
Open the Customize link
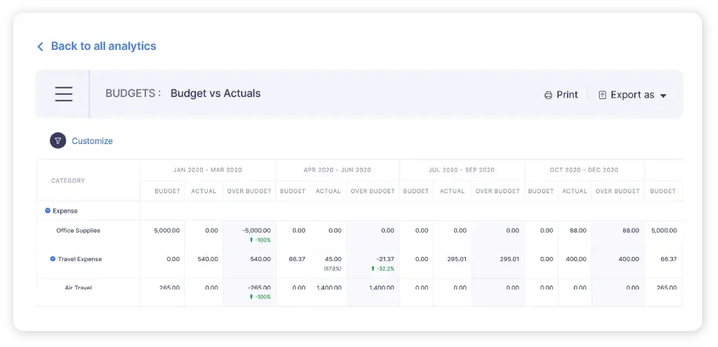(92, 141)
